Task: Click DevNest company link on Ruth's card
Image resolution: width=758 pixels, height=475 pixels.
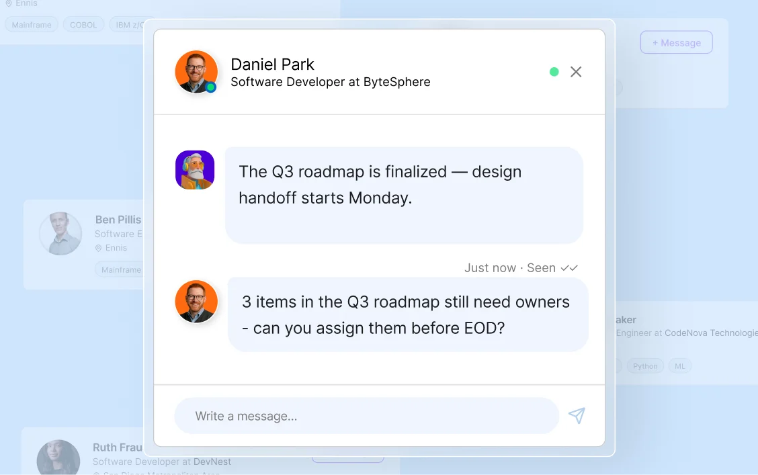Action: pyautogui.click(x=212, y=462)
